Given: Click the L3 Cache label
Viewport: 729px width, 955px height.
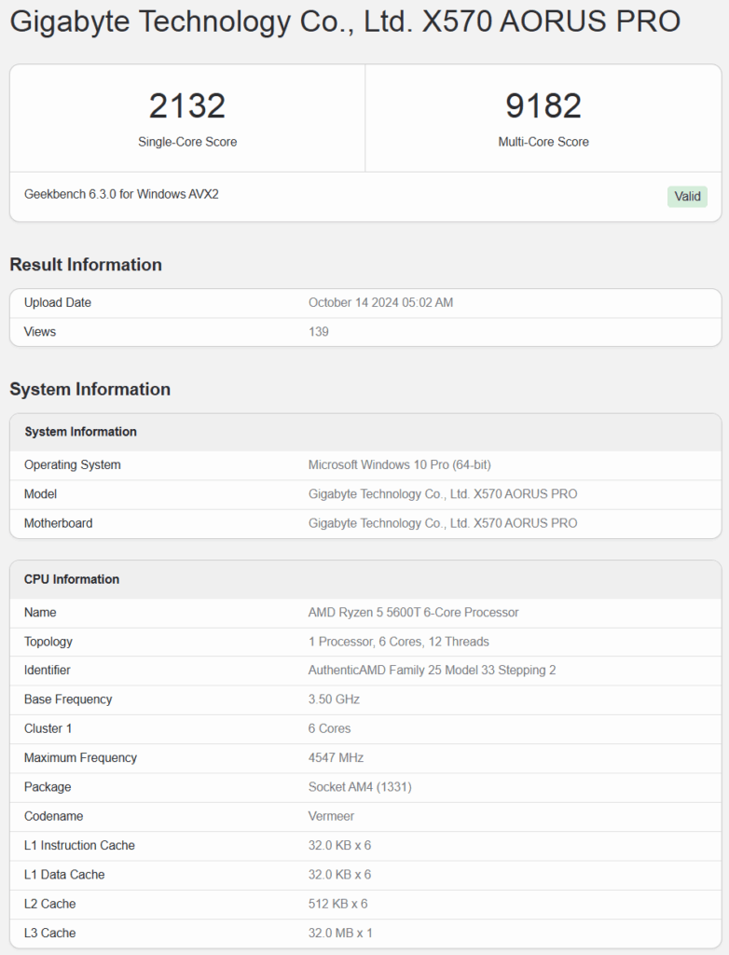Looking at the screenshot, I should pyautogui.click(x=50, y=933).
